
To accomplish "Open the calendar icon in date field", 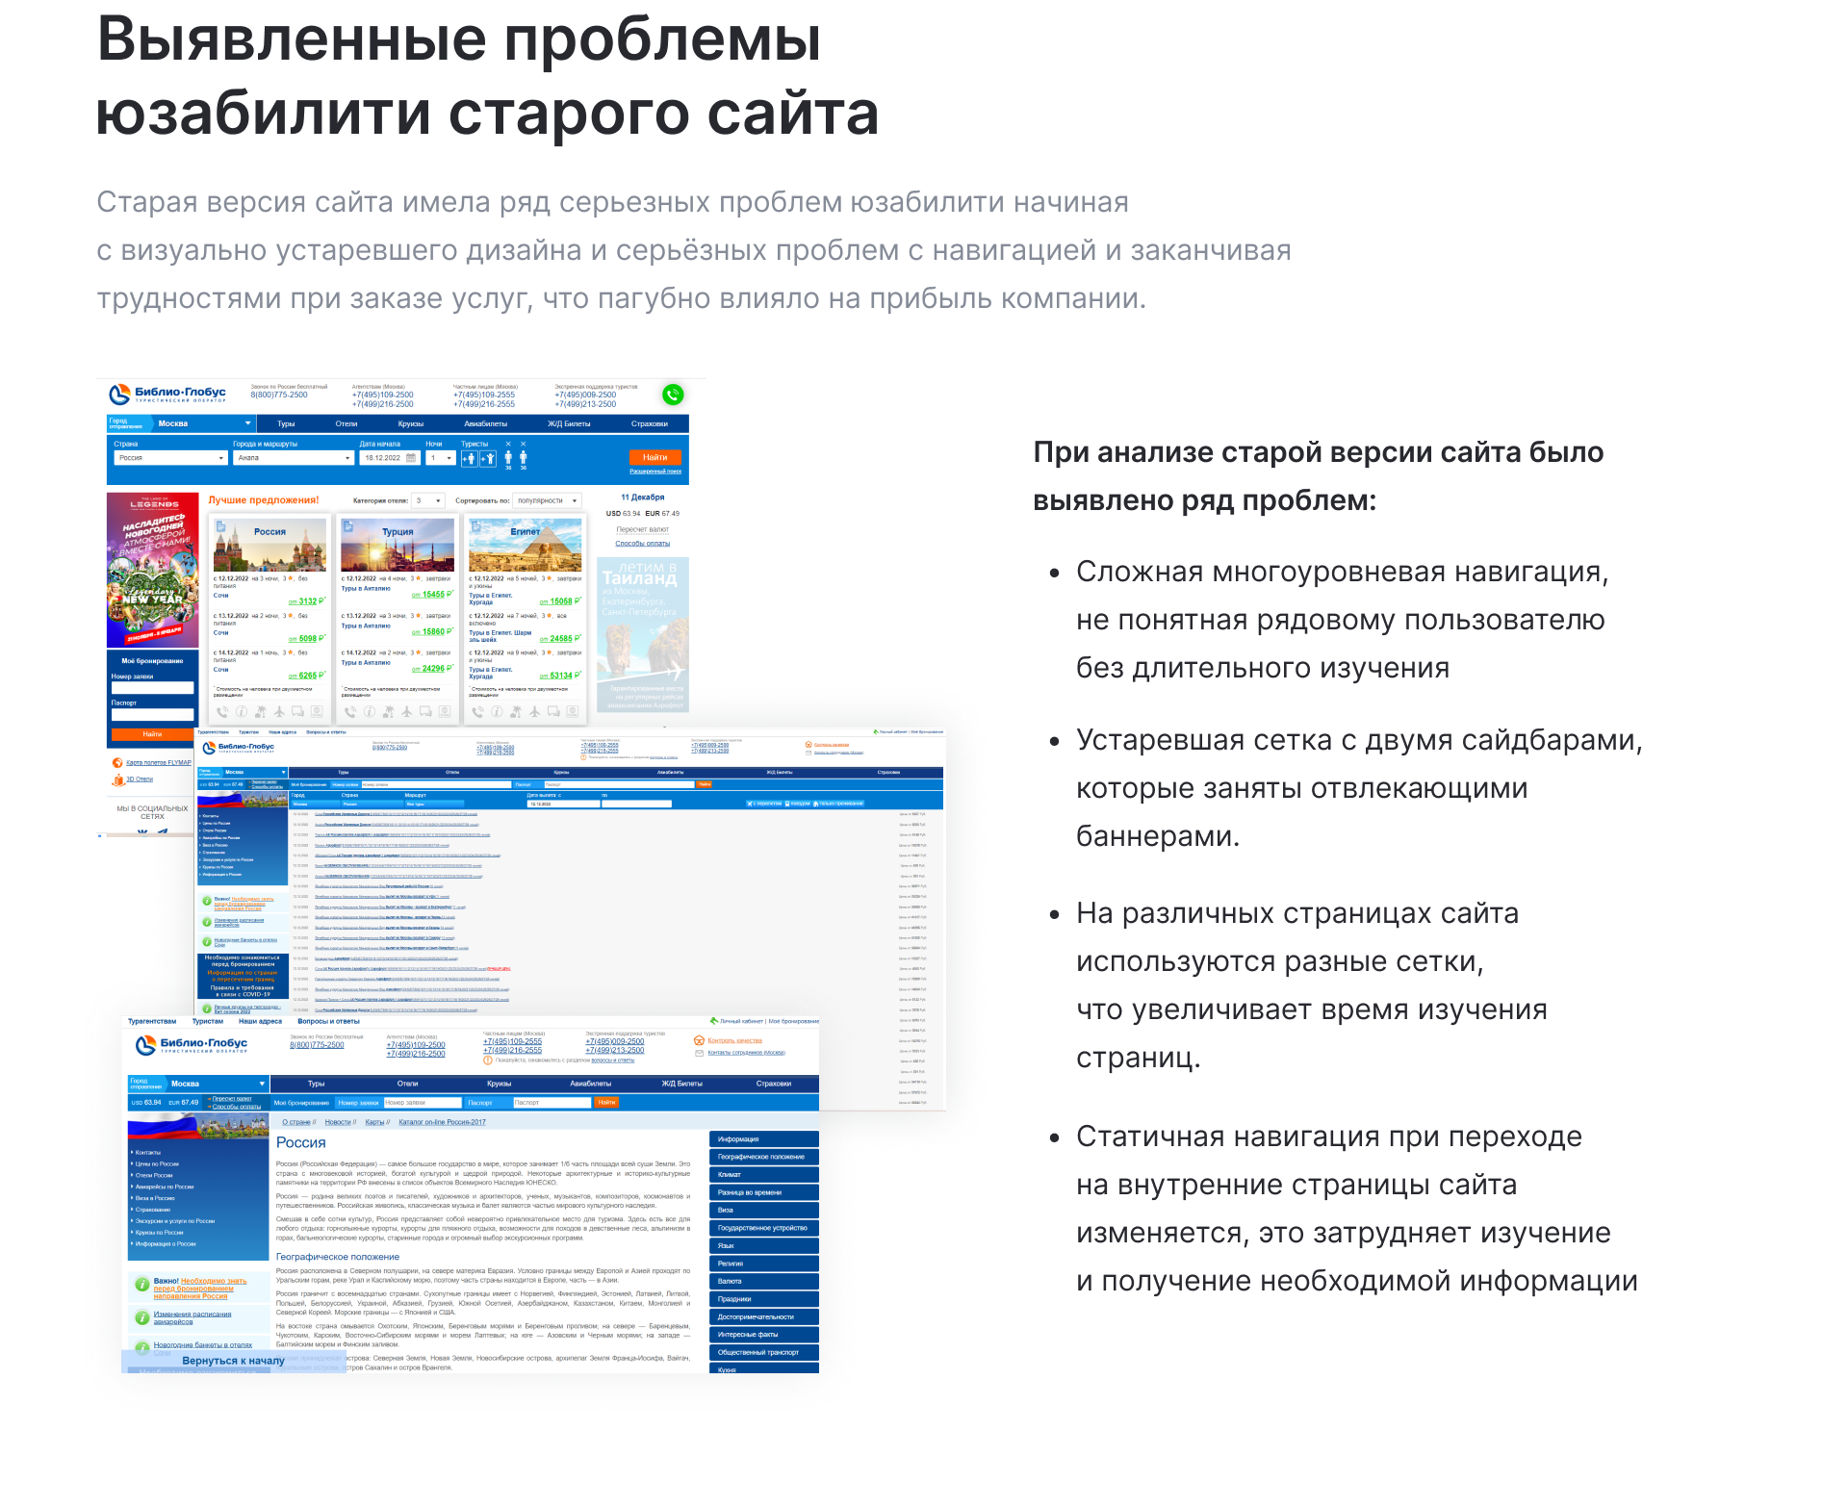I will [411, 458].
